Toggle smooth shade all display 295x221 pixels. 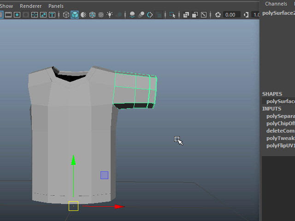click(x=75, y=15)
